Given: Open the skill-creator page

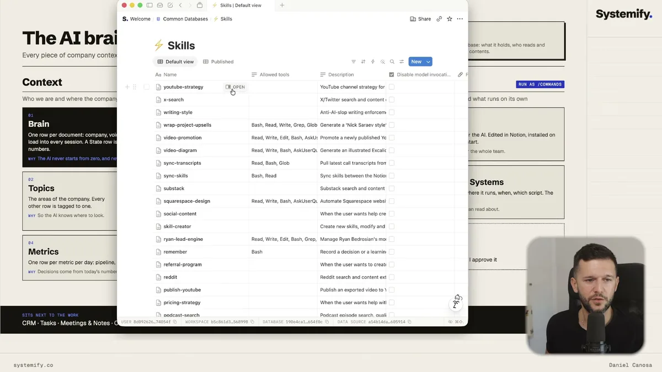Looking at the screenshot, I should tap(177, 227).
